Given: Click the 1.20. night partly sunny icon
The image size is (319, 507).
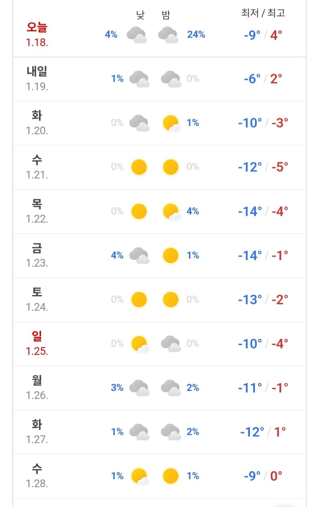Looking at the screenshot, I should tap(171, 123).
